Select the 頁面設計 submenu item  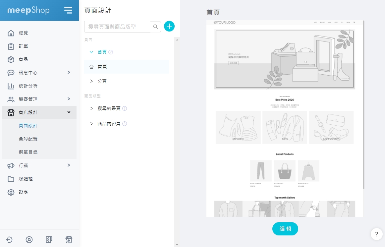(x=28, y=126)
